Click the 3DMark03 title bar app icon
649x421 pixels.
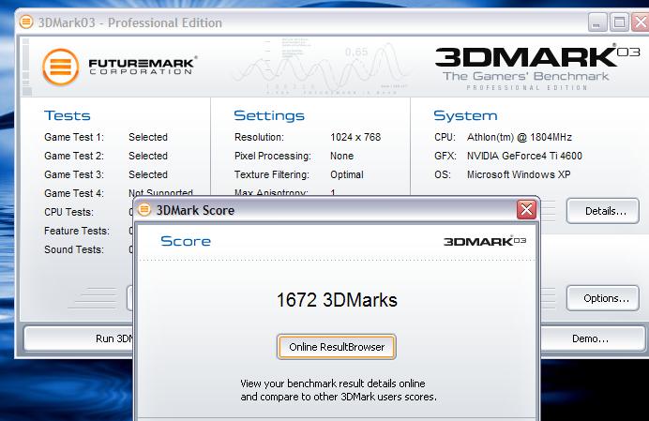pyautogui.click(x=26, y=22)
